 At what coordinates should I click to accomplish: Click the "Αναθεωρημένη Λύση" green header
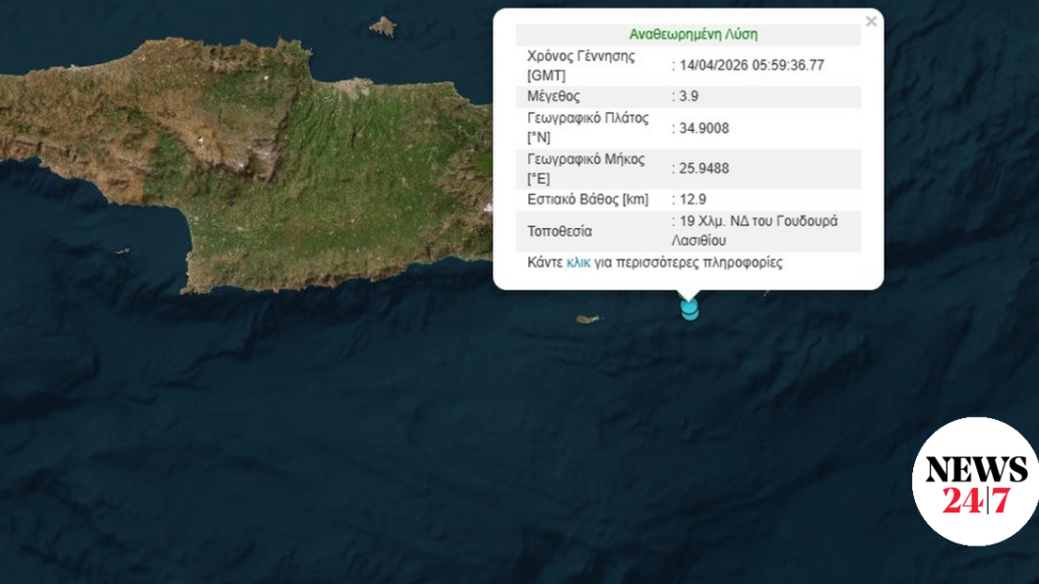[x=693, y=34]
